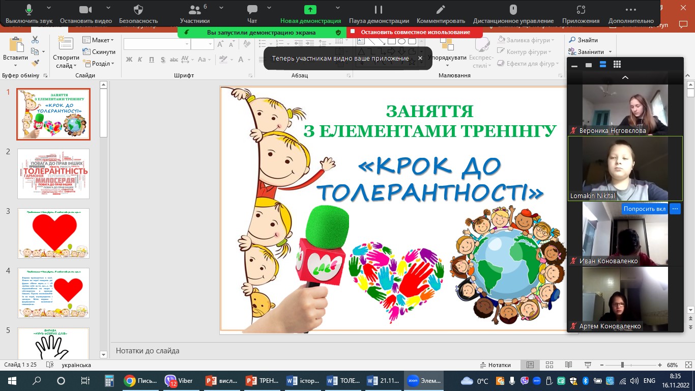Screen dimensions: 695x391
Task: Click the zoom slider handle
Action: pyautogui.click(x=622, y=365)
